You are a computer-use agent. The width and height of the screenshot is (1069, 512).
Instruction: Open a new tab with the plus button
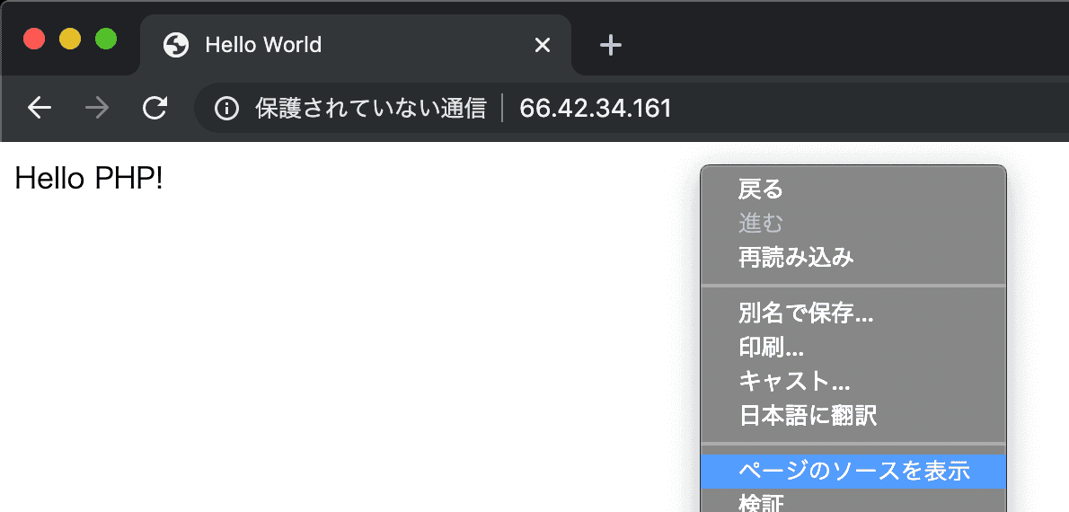(x=611, y=45)
